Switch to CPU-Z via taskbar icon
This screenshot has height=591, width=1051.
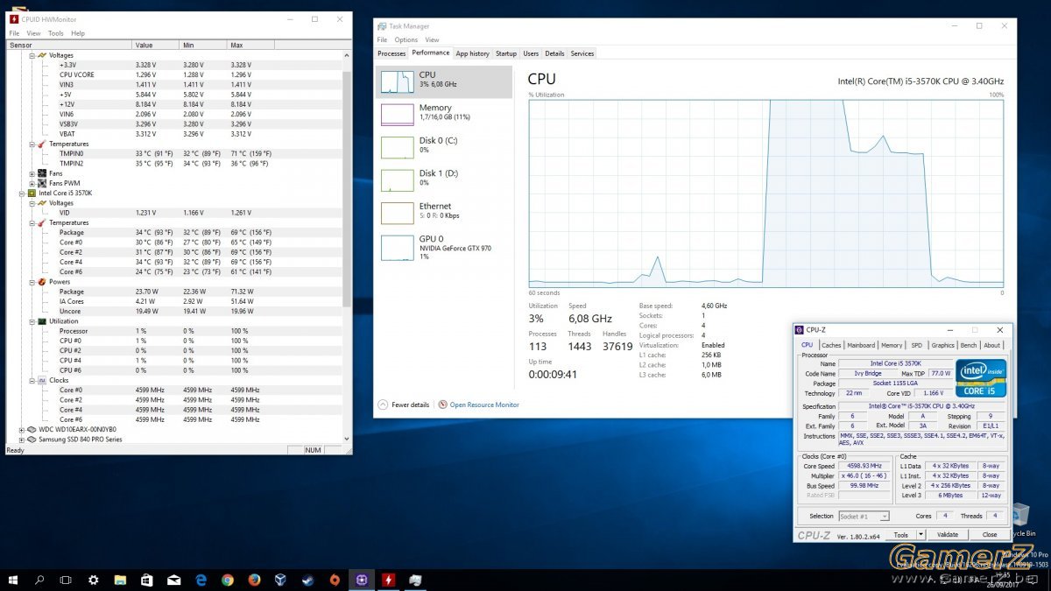coord(361,580)
